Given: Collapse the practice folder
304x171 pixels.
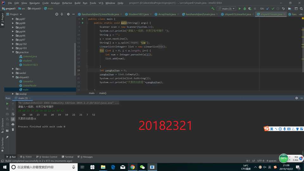Looking at the screenshot, I should coord(13,52).
